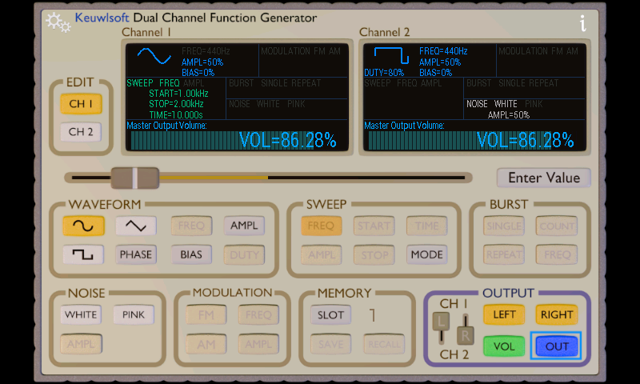
Task: Toggle the sweep AMPL button
Action: (x=322, y=254)
